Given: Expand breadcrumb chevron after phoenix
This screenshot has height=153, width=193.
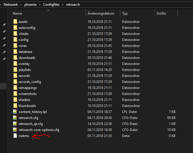Looking at the screenshot, I should point(40,5).
